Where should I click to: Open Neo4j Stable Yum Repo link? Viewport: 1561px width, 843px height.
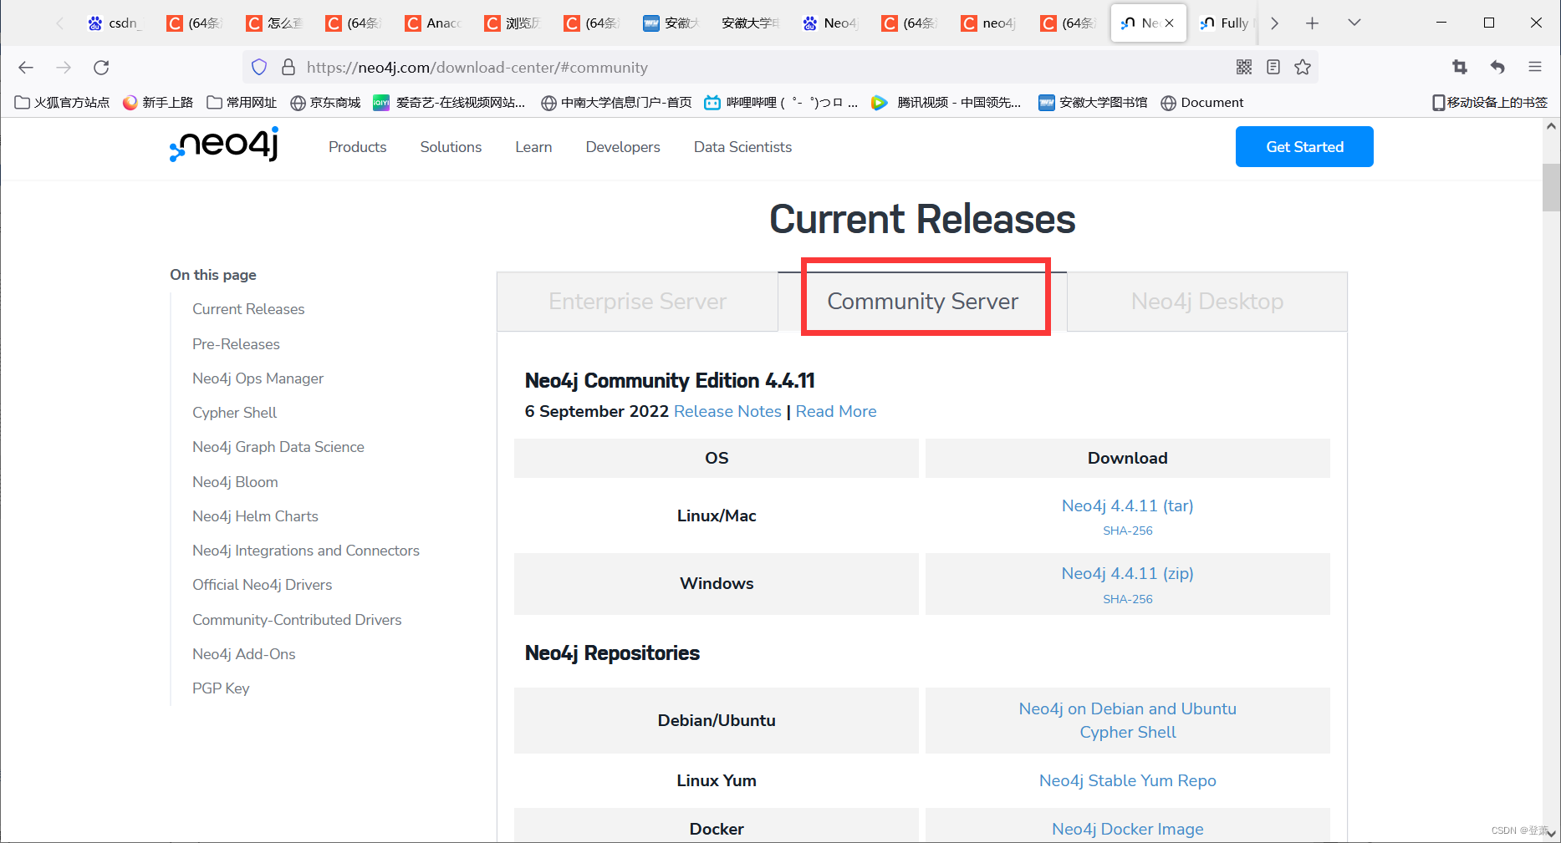pyautogui.click(x=1127, y=780)
